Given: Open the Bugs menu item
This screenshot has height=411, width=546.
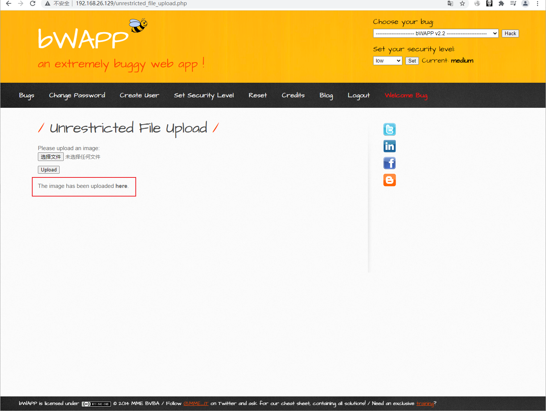Looking at the screenshot, I should (x=27, y=95).
